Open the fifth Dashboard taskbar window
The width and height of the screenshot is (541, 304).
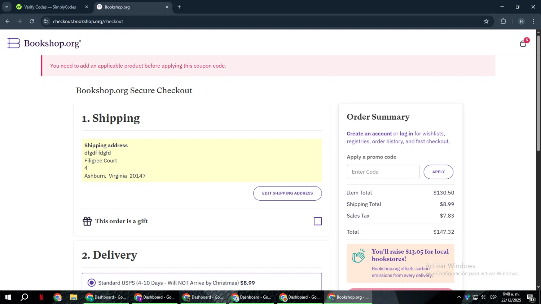point(300,297)
